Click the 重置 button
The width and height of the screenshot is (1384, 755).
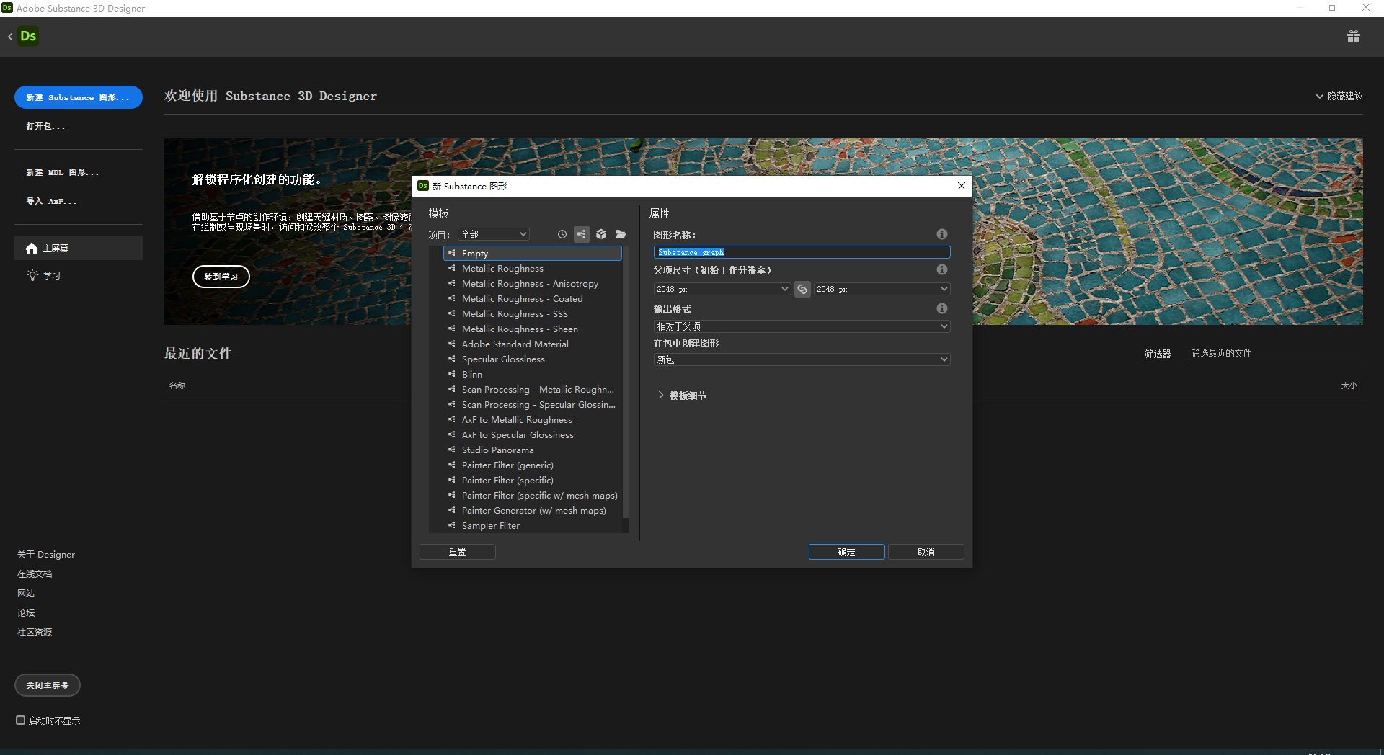pos(457,552)
